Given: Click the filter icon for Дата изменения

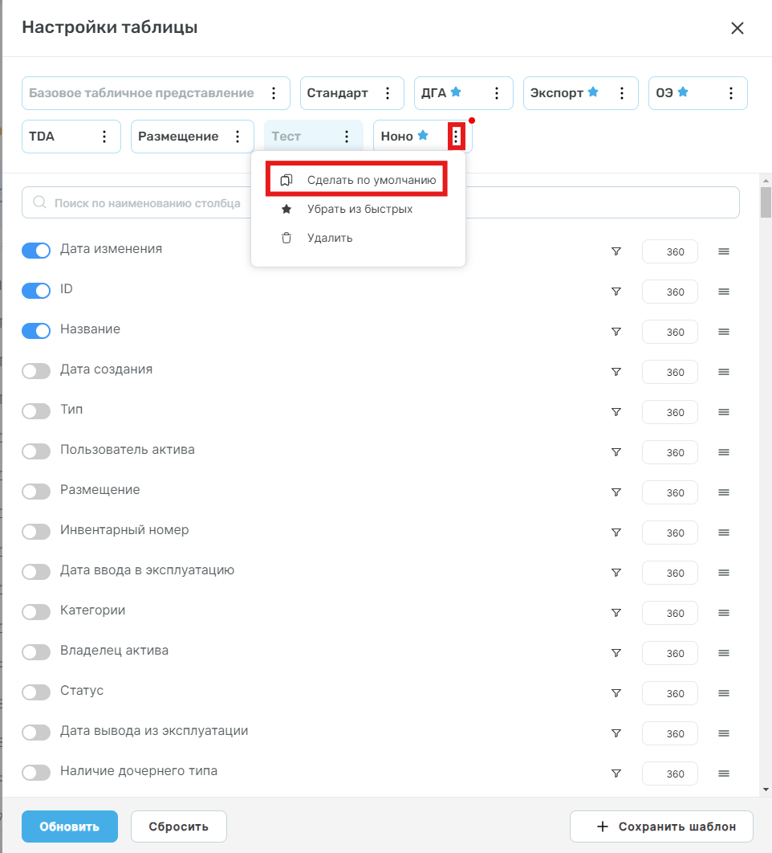Looking at the screenshot, I should (x=616, y=251).
